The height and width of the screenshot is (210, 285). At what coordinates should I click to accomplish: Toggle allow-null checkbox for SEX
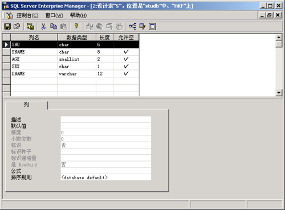pos(126,66)
